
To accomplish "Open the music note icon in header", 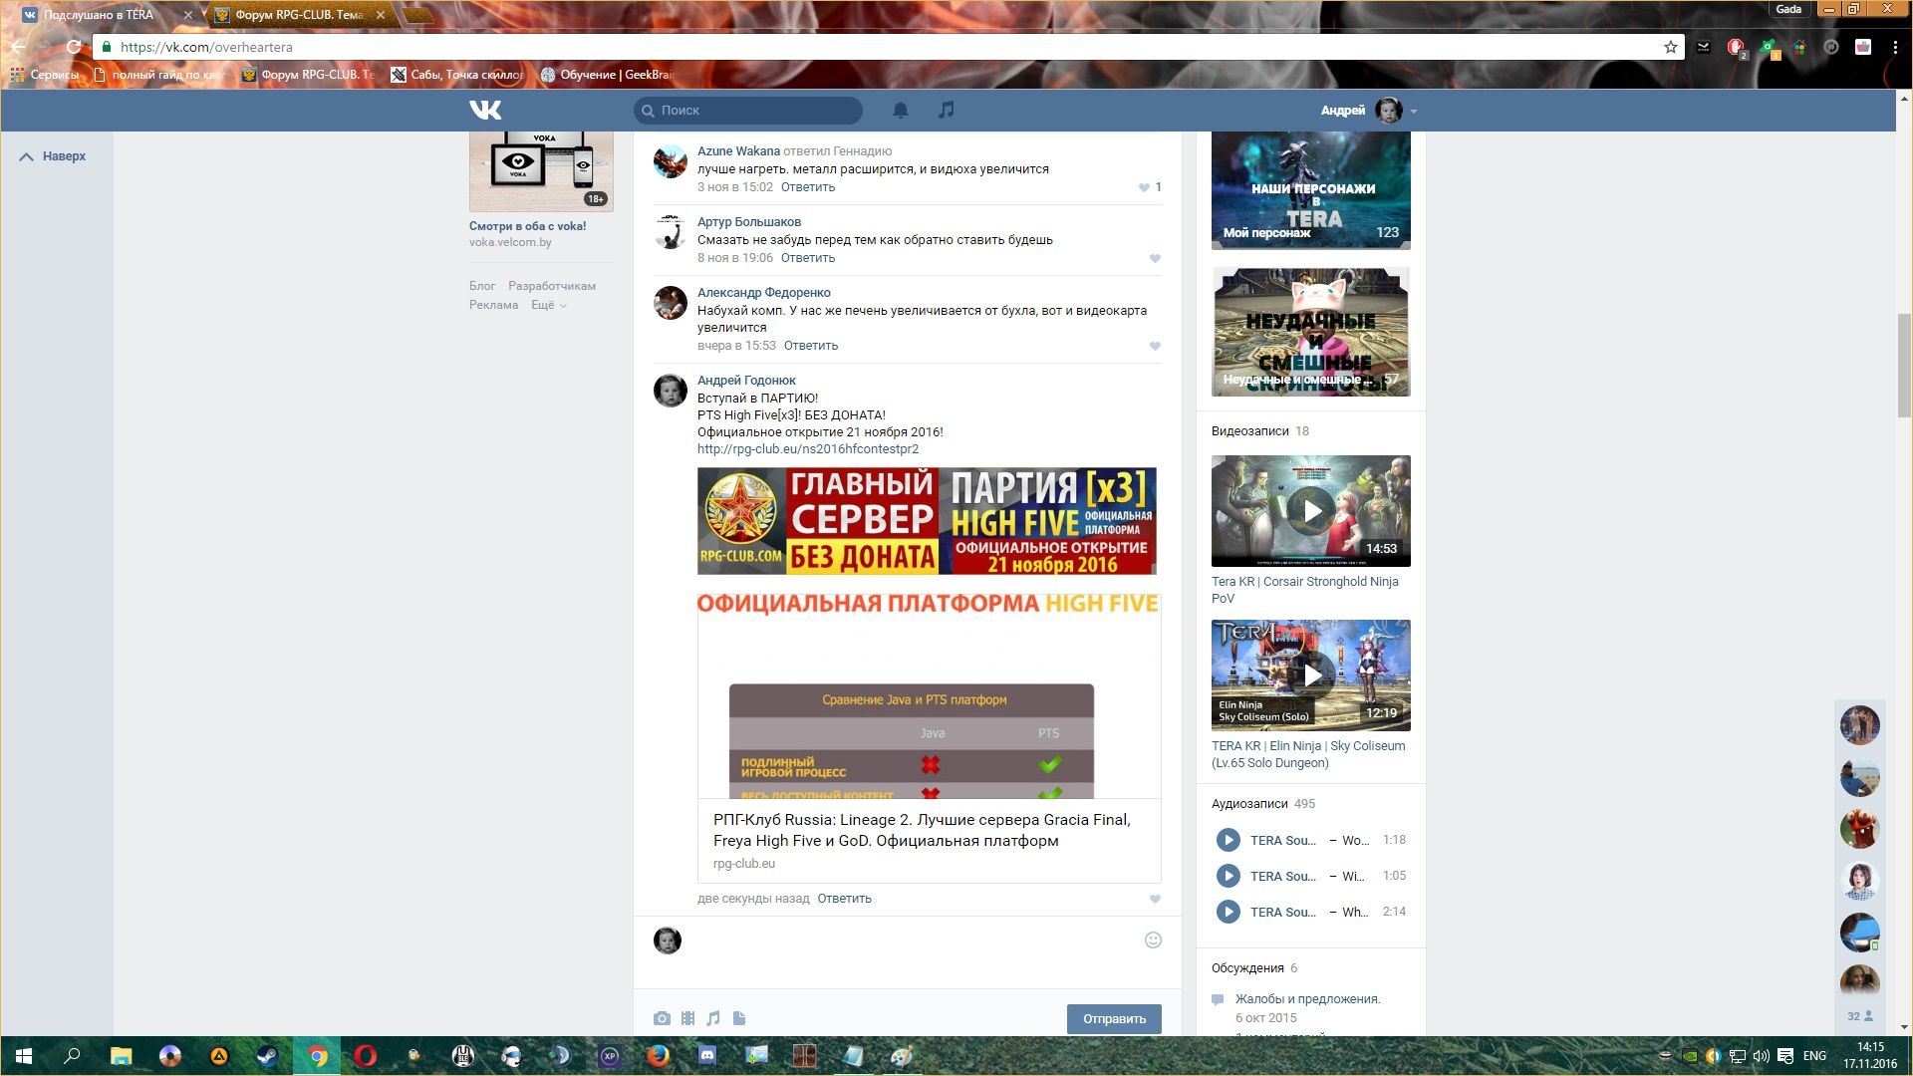I will coord(947,110).
